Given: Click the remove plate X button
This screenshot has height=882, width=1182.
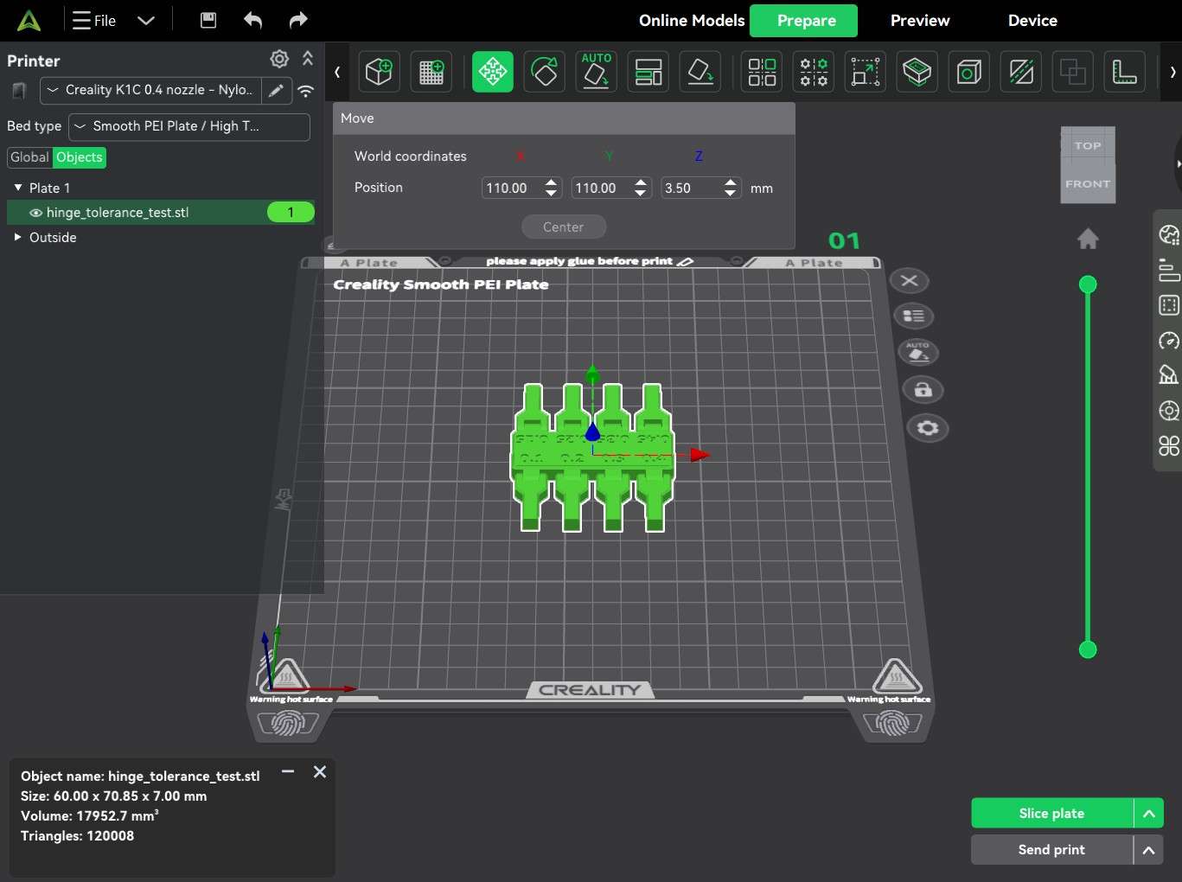Looking at the screenshot, I should point(909,280).
